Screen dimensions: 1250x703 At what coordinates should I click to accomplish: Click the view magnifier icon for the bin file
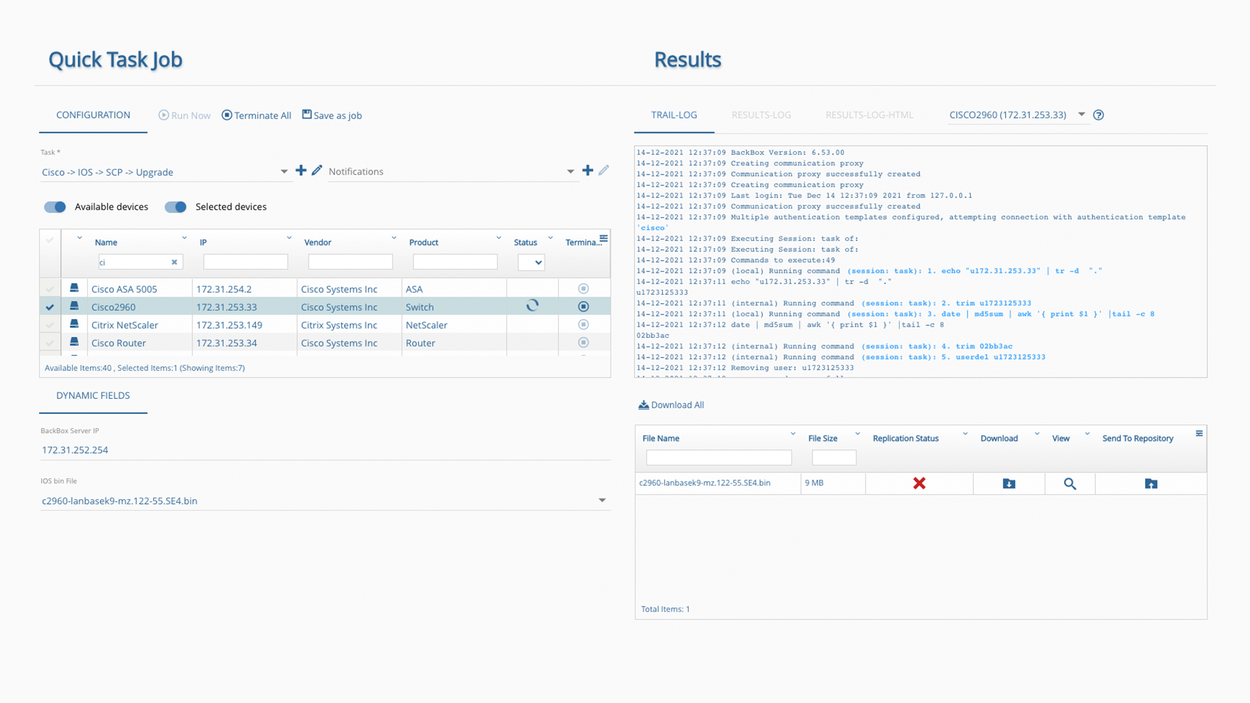click(x=1070, y=484)
